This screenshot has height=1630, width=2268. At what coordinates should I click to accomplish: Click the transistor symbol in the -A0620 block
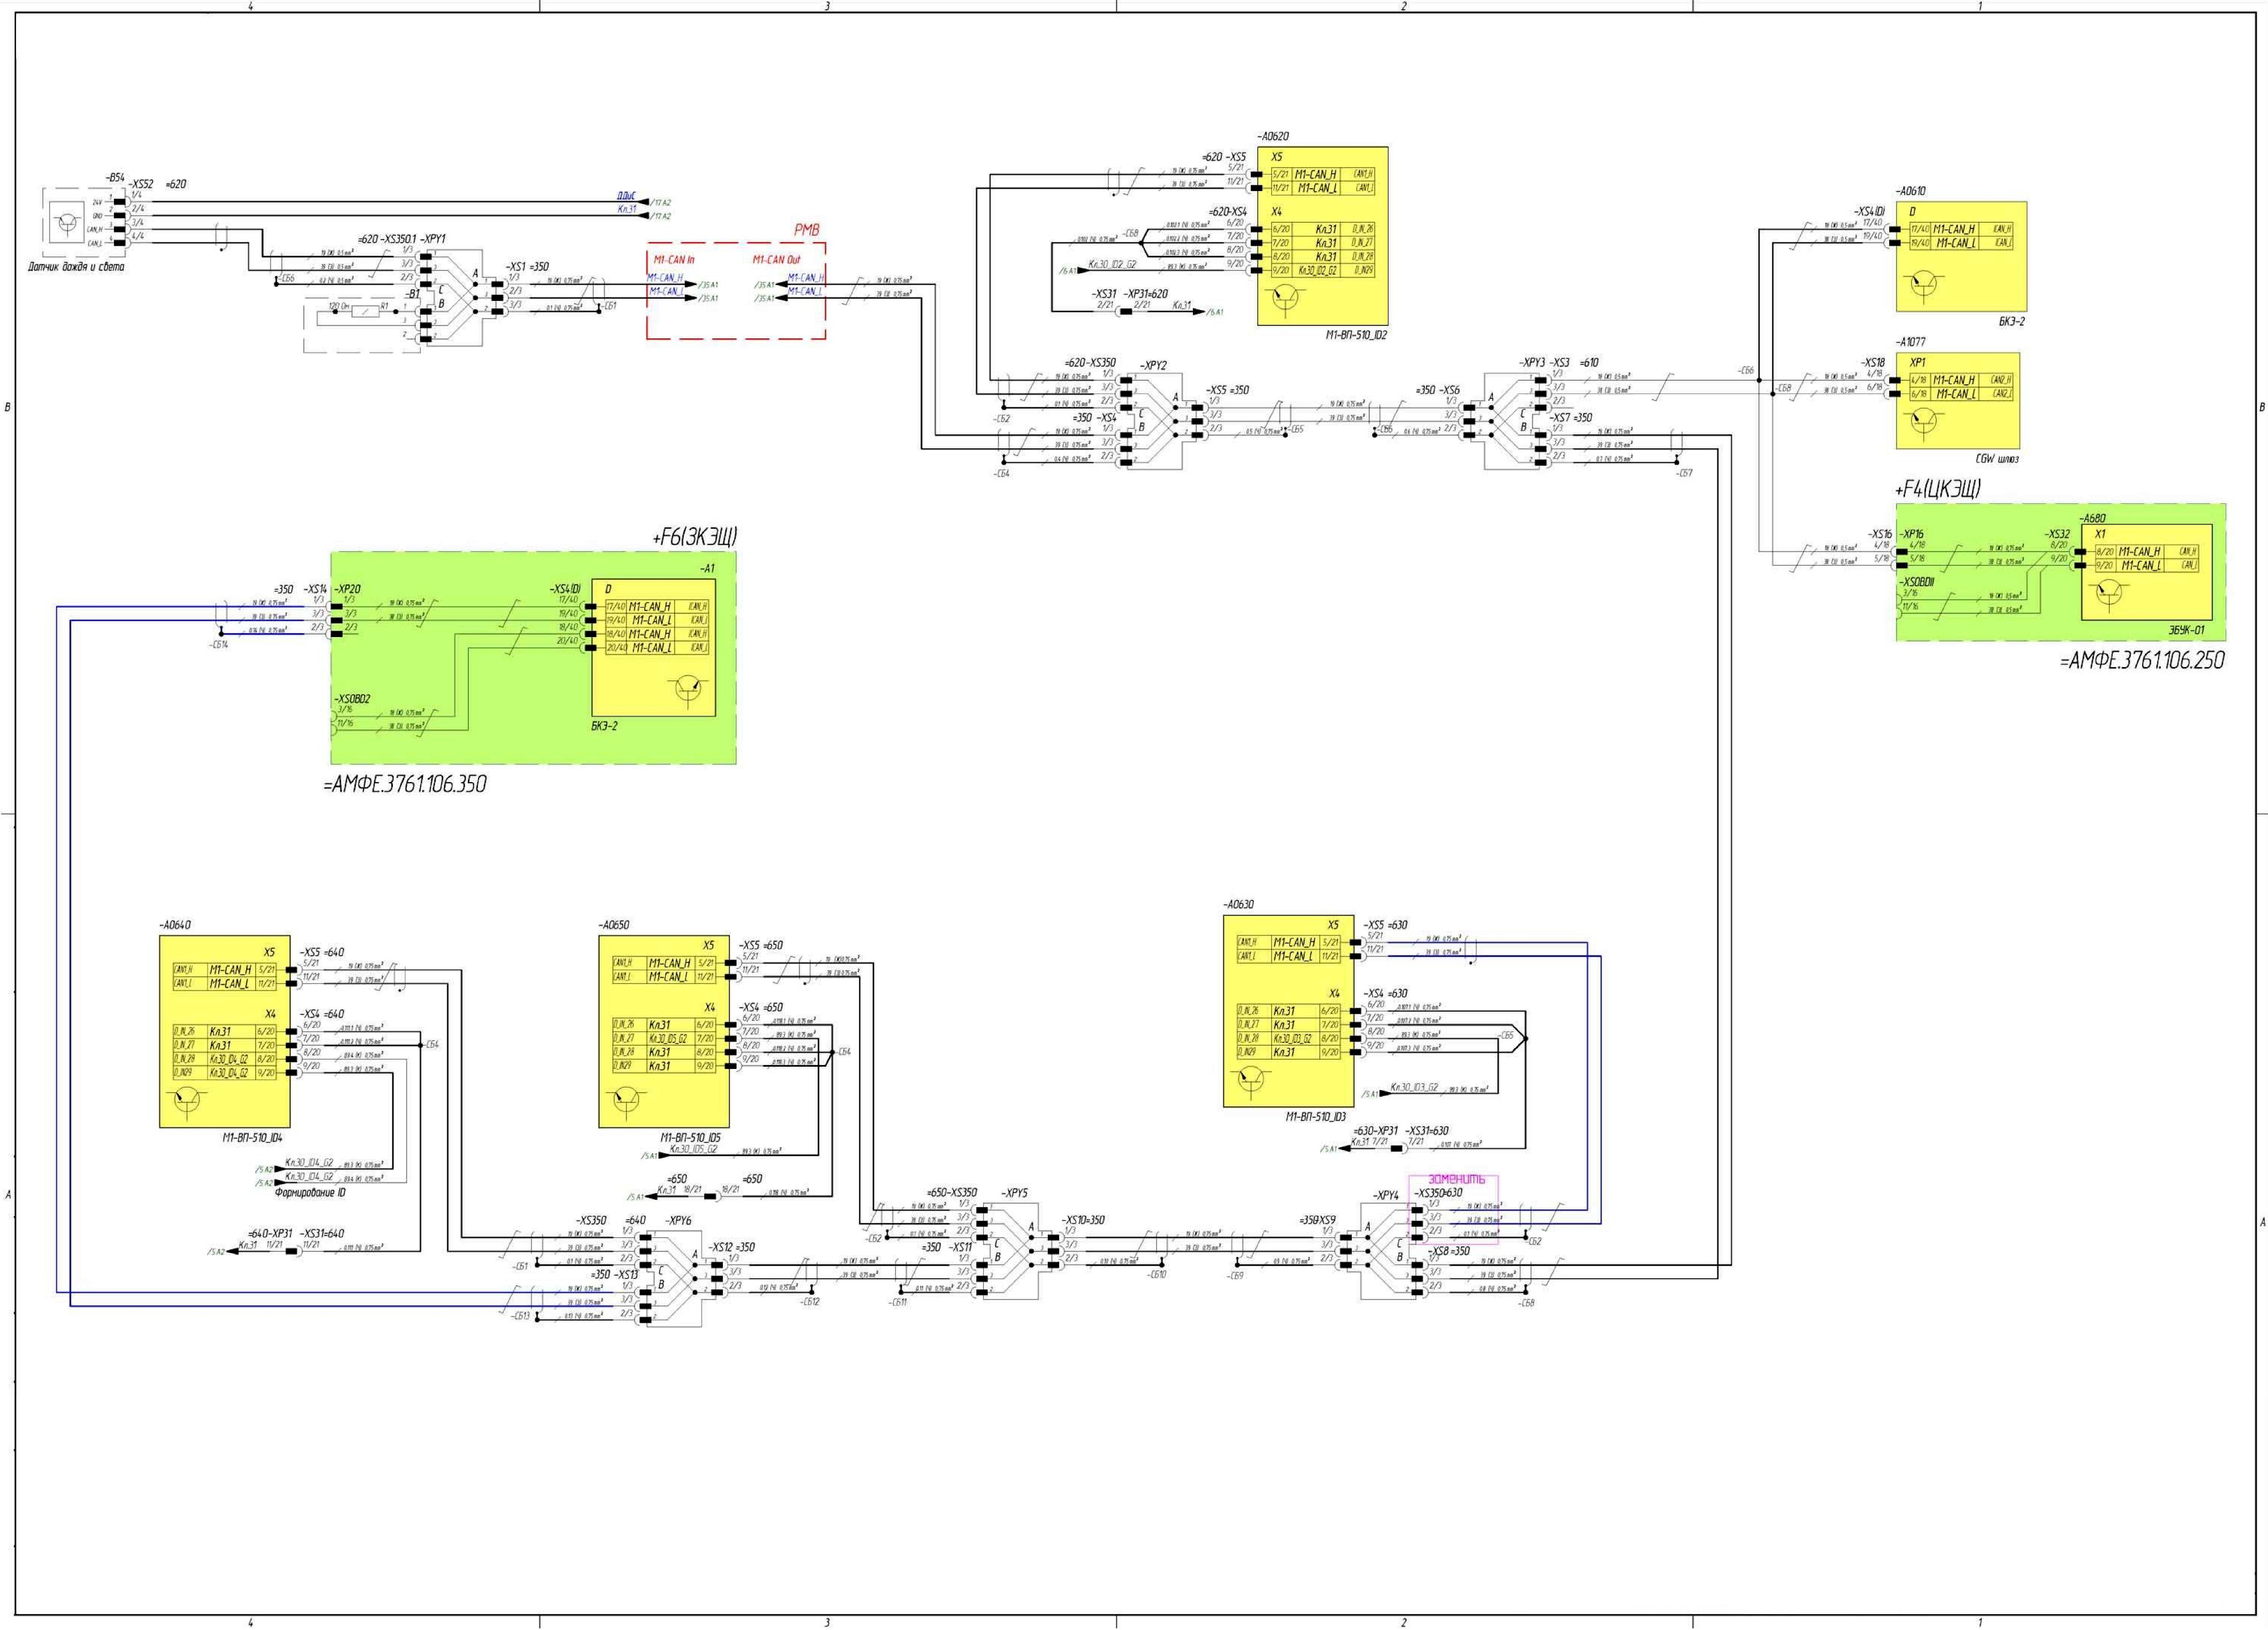(x=1284, y=298)
